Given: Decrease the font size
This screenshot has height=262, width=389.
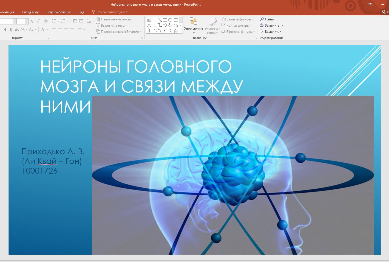Looking at the screenshot, I should [38, 21].
